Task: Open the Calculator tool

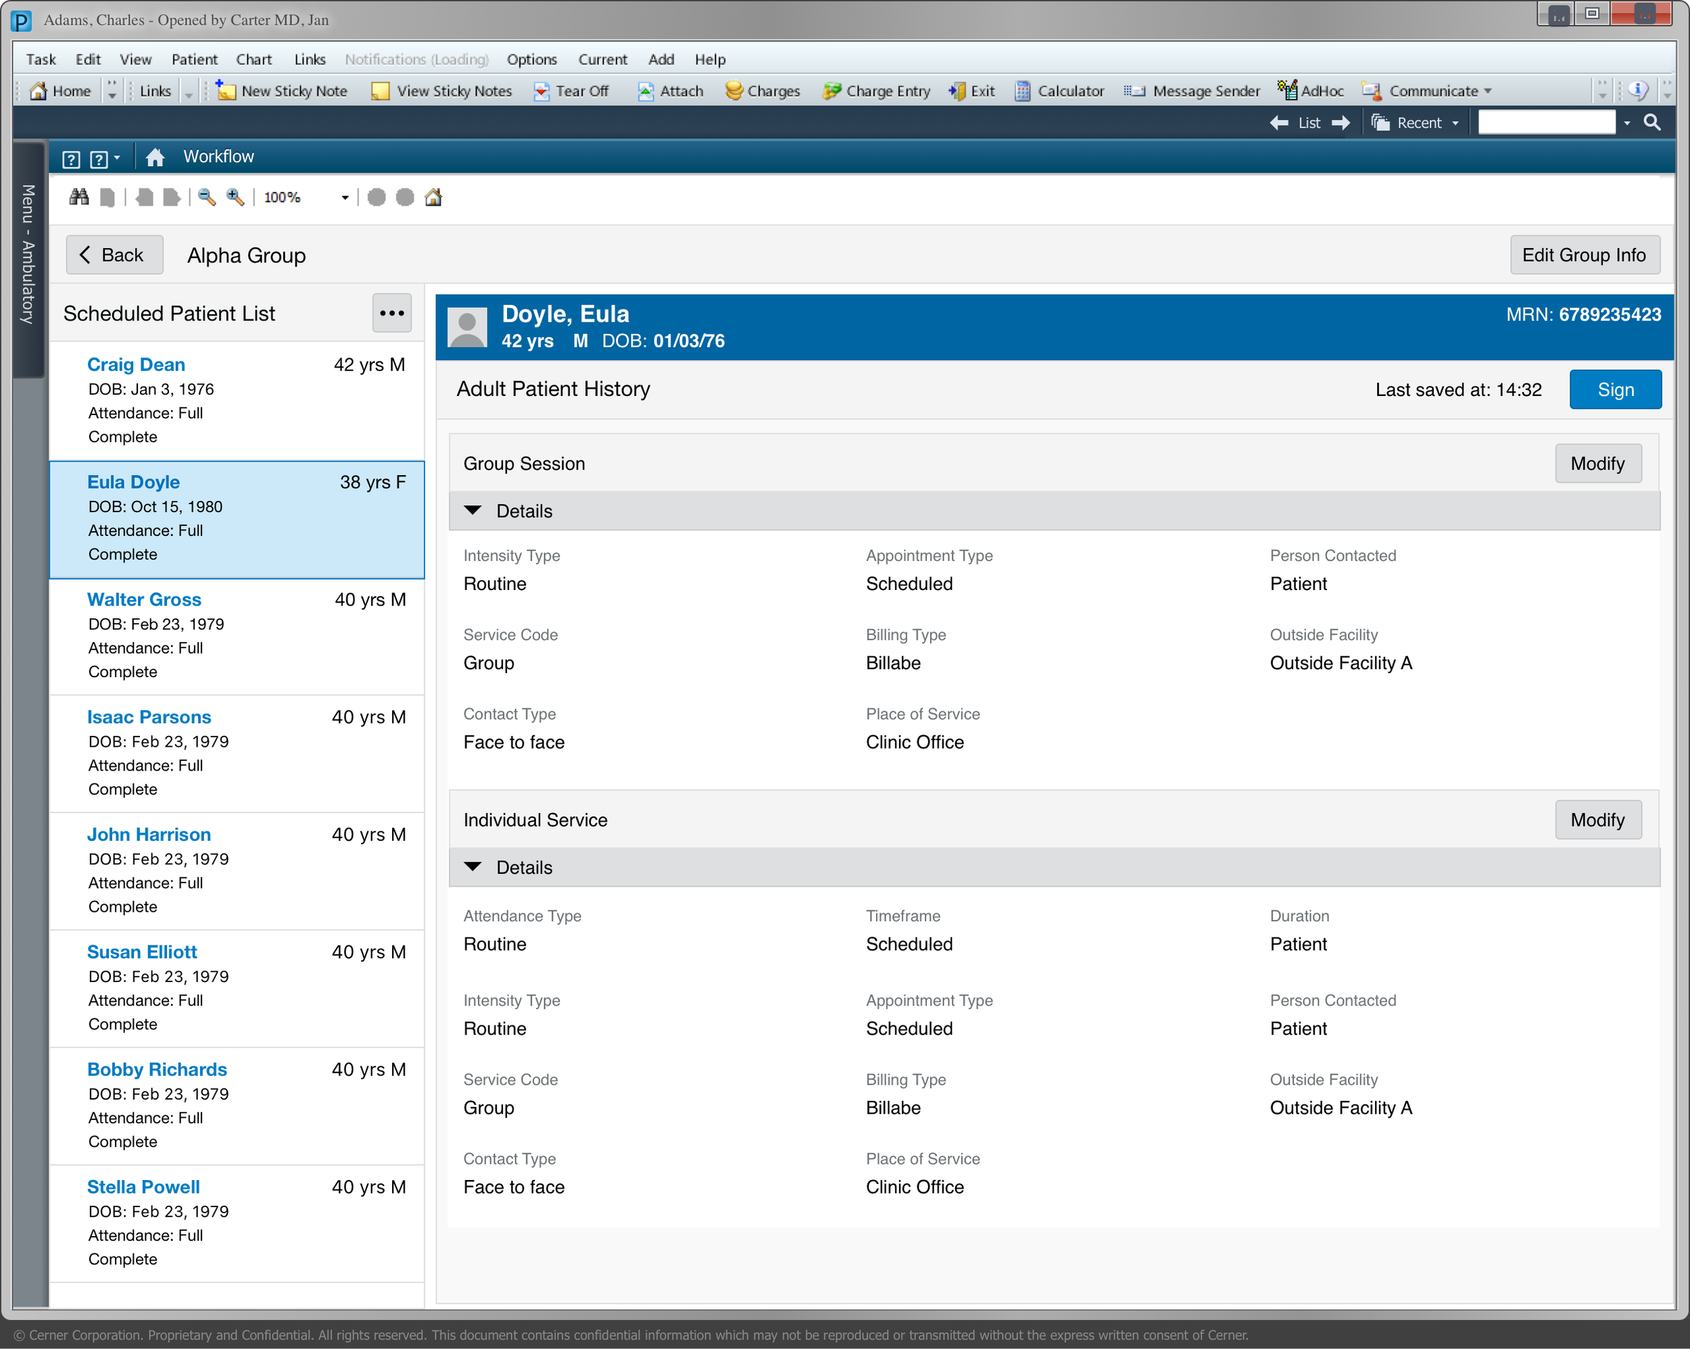Action: [1059, 91]
